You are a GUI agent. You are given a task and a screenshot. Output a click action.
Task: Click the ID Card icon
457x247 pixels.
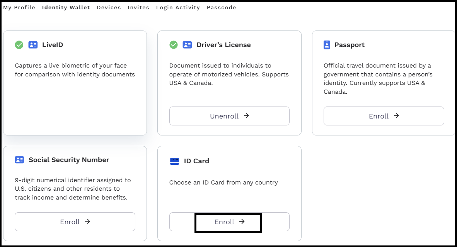point(174,161)
